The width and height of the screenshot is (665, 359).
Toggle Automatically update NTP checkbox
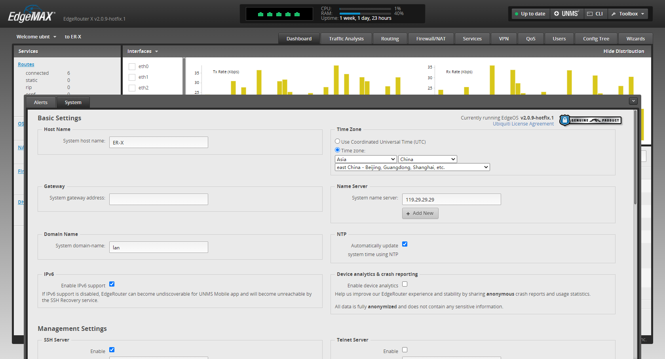405,244
